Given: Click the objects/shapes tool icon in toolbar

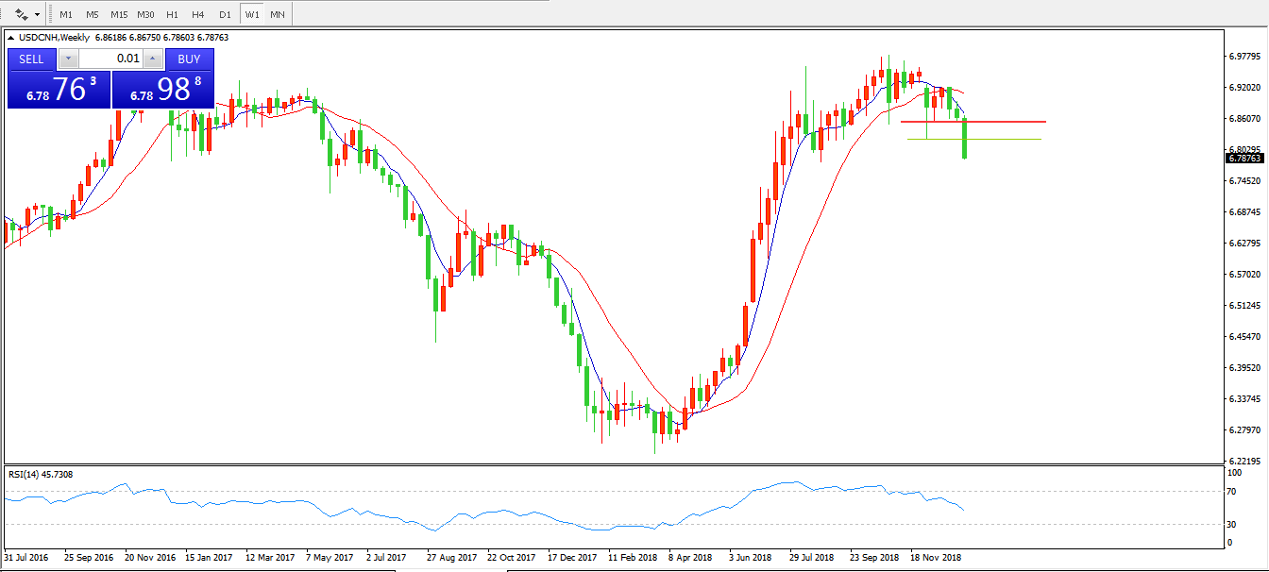Looking at the screenshot, I should (x=21, y=14).
